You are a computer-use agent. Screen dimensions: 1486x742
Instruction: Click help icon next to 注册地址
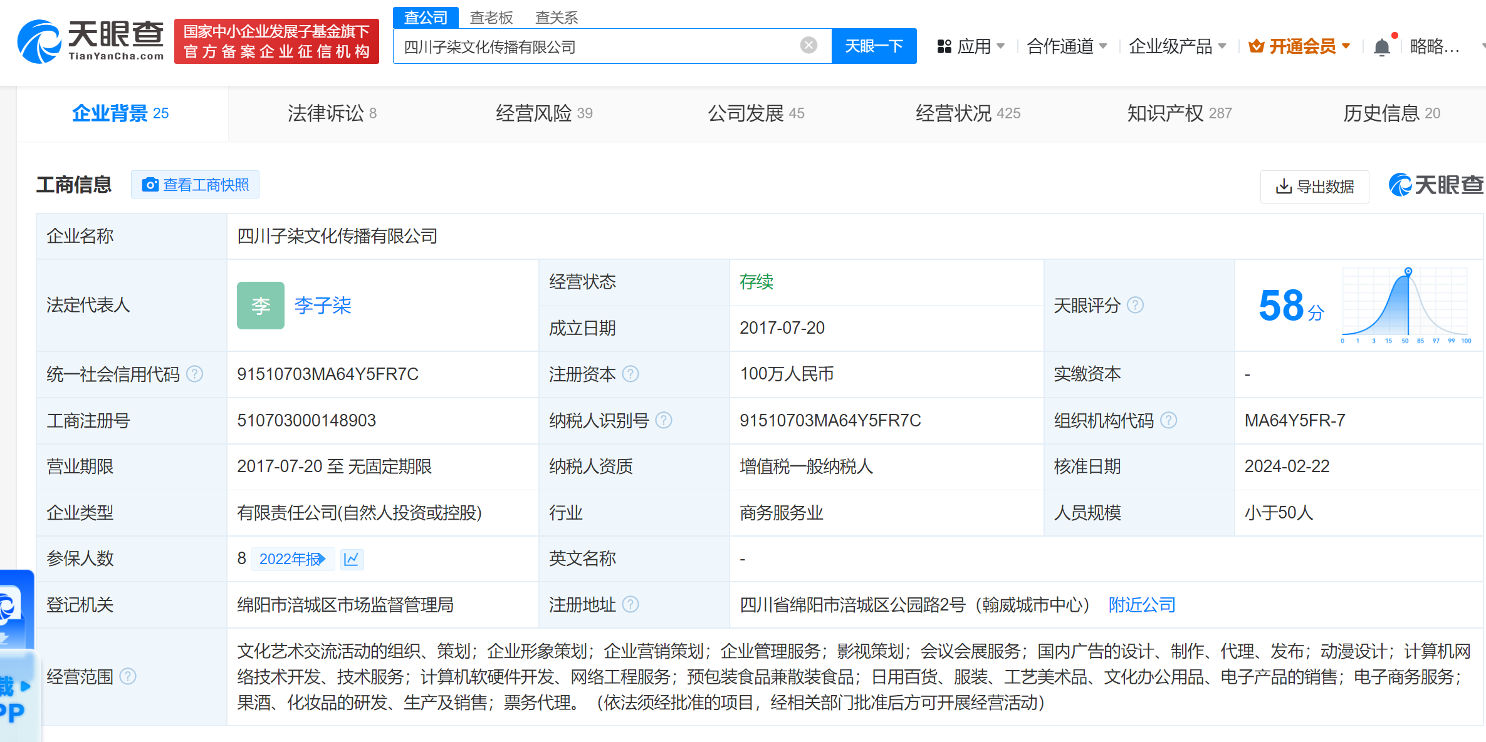[631, 604]
